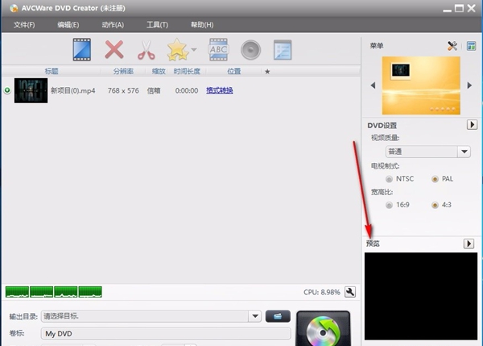483x346 pixels.
Task: Click the 位置 column header
Action: pyautogui.click(x=233, y=71)
